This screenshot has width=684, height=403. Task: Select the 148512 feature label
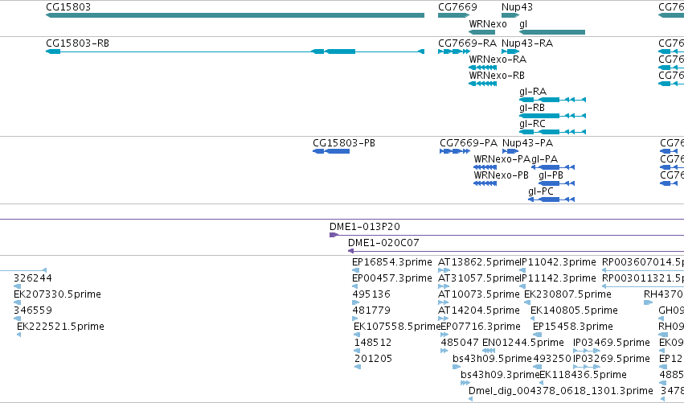pos(373,343)
